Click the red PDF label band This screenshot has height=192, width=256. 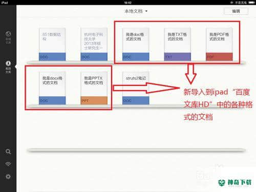pyautogui.click(x=219, y=57)
